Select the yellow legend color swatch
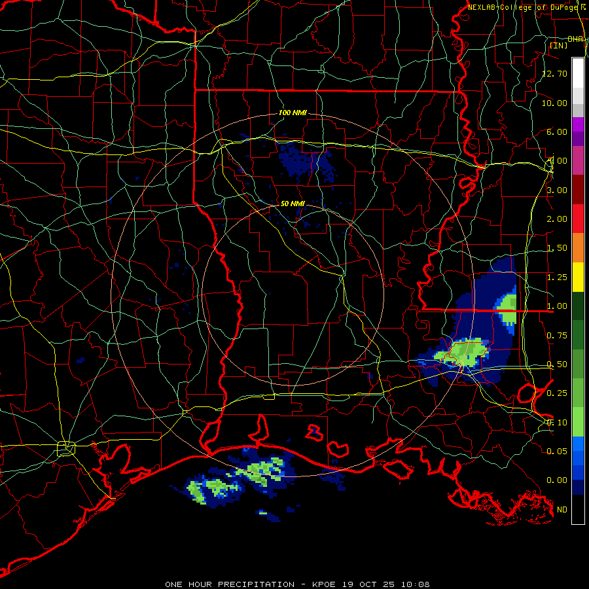 click(578, 277)
